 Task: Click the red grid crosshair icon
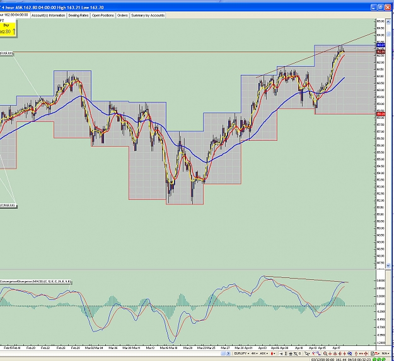pyautogui.click(x=335, y=353)
